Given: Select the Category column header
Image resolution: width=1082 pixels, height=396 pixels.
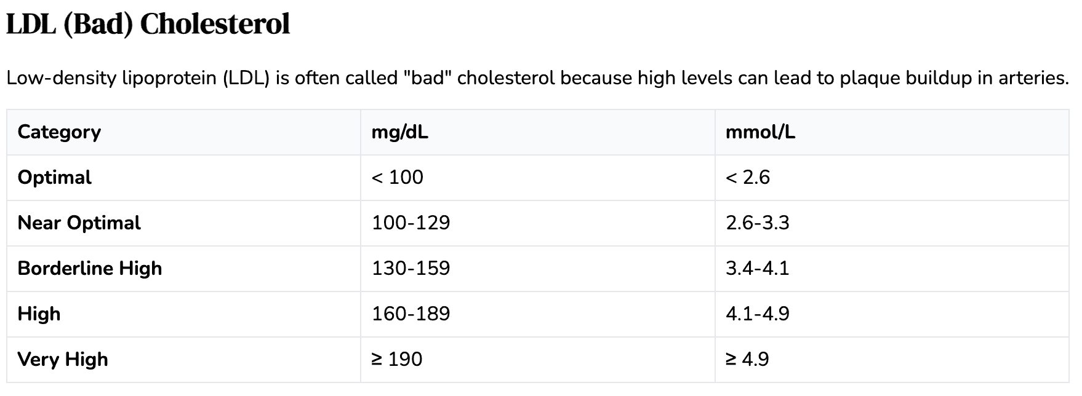Looking at the screenshot, I should coord(59,132).
